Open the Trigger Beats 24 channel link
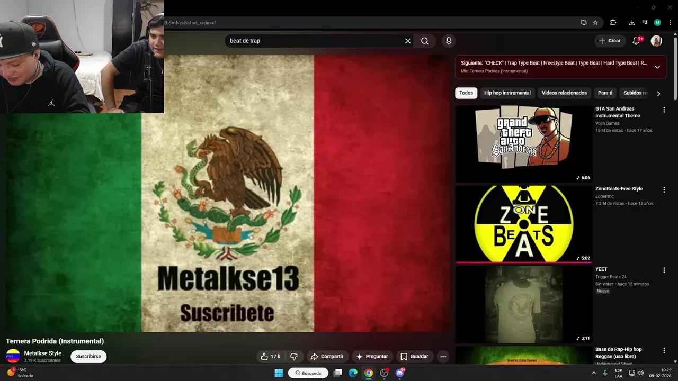 coord(611,277)
